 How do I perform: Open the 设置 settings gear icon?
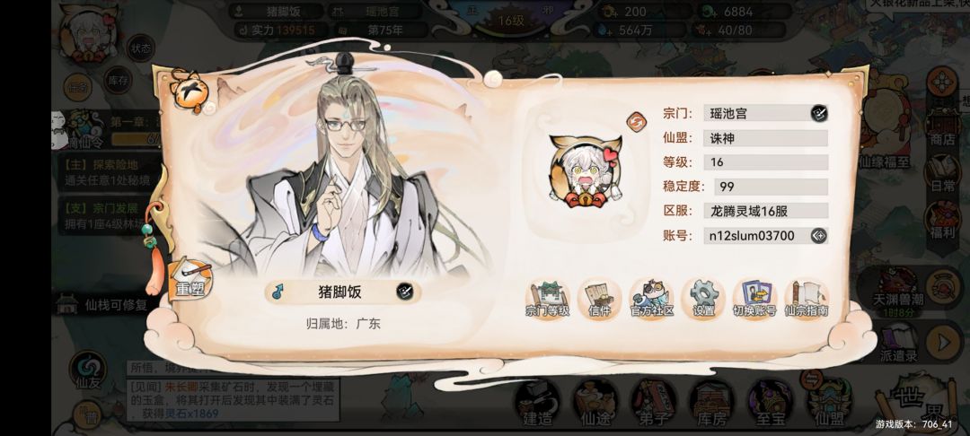(x=703, y=299)
